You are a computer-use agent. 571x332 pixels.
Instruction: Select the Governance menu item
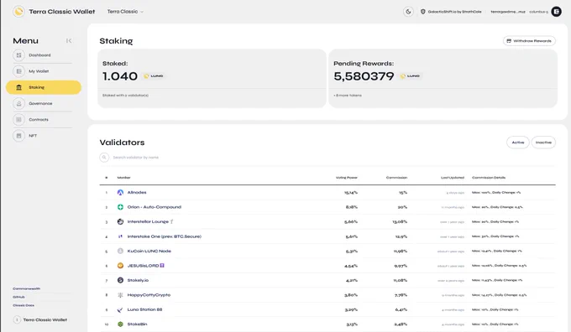pyautogui.click(x=40, y=104)
